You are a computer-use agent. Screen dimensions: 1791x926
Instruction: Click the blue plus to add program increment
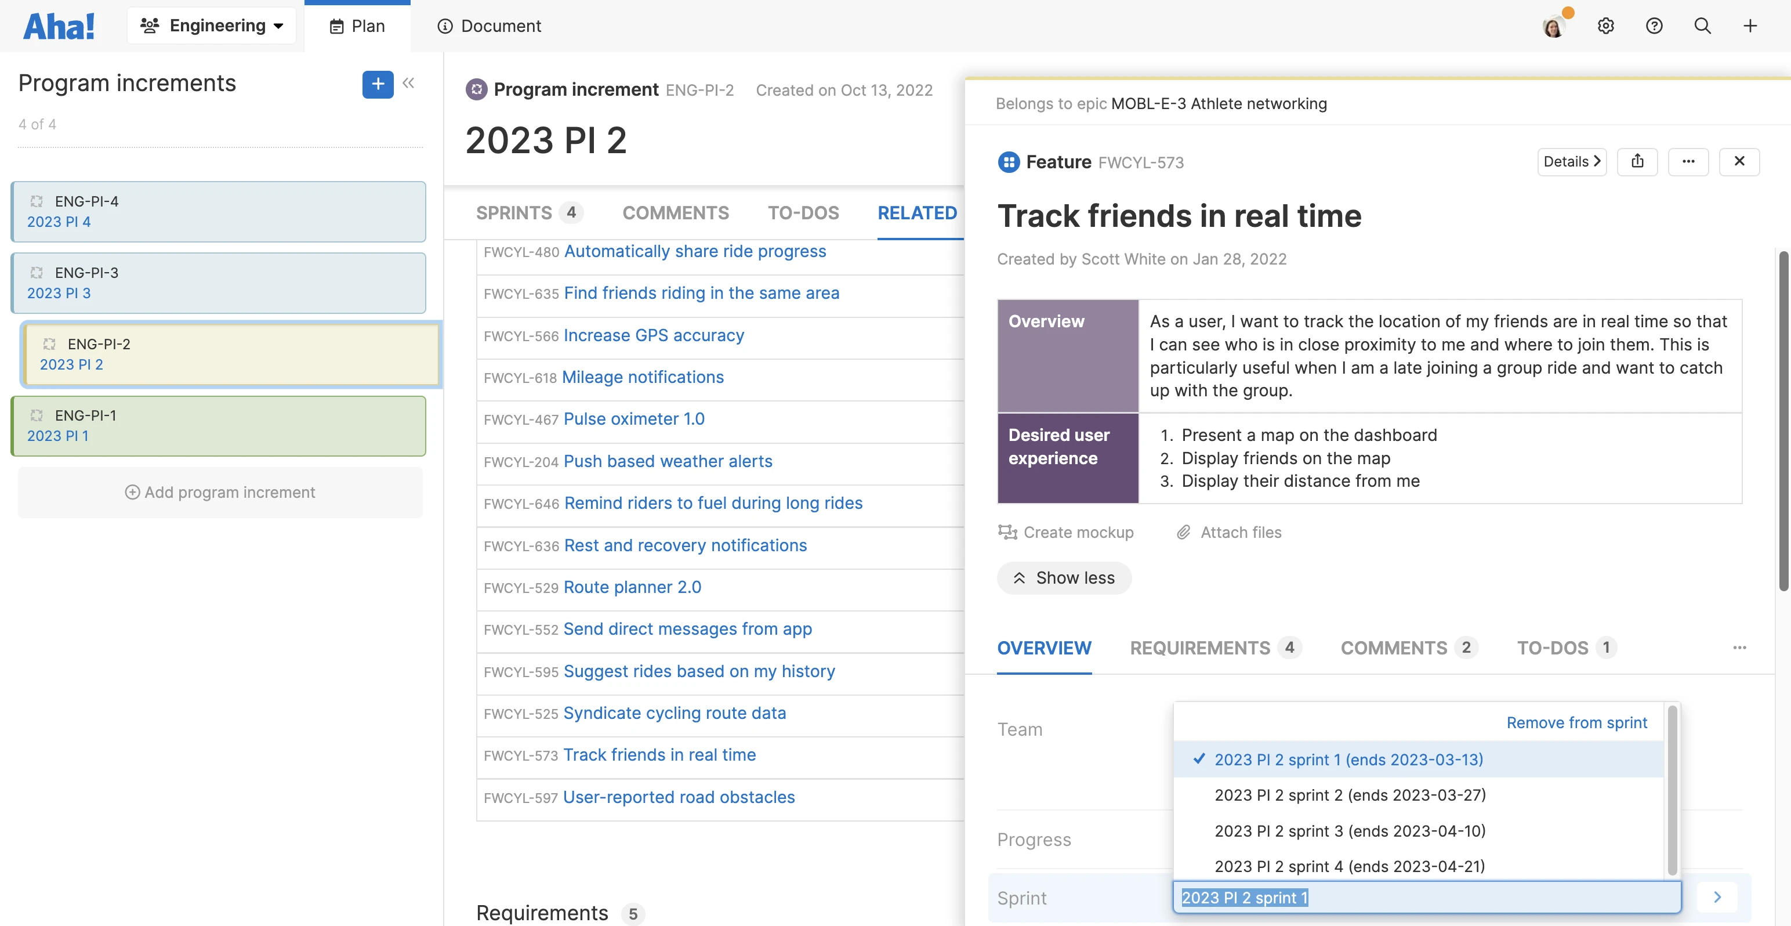(x=377, y=84)
